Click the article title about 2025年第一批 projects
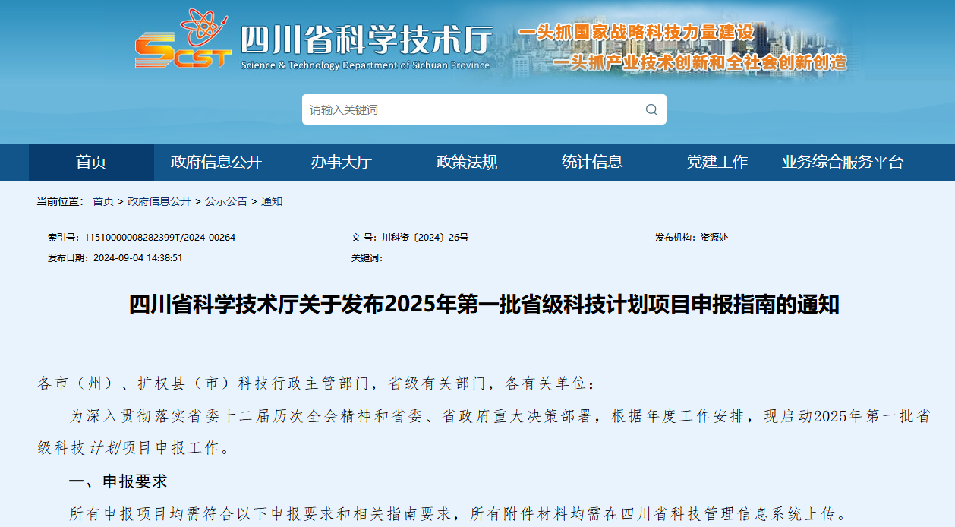Screen dimensions: 955x527 pos(484,305)
